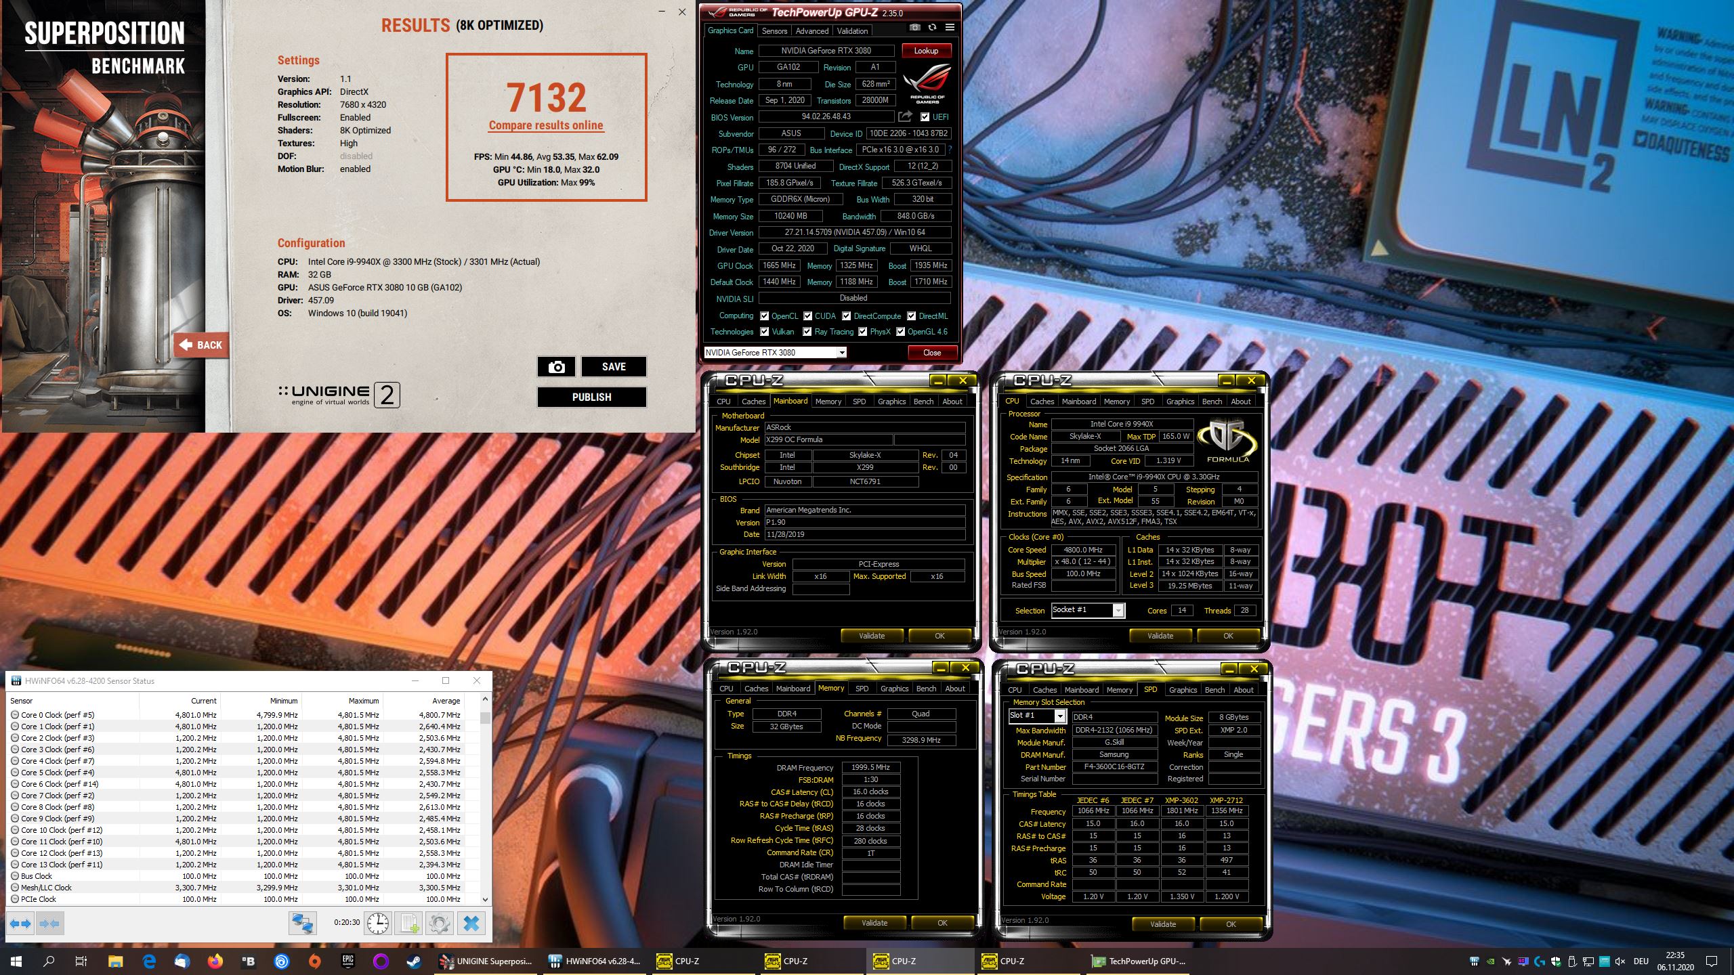Viewport: 1734px width, 975px height.
Task: Click the GPU-Z screenshot camera icon
Action: tap(914, 27)
